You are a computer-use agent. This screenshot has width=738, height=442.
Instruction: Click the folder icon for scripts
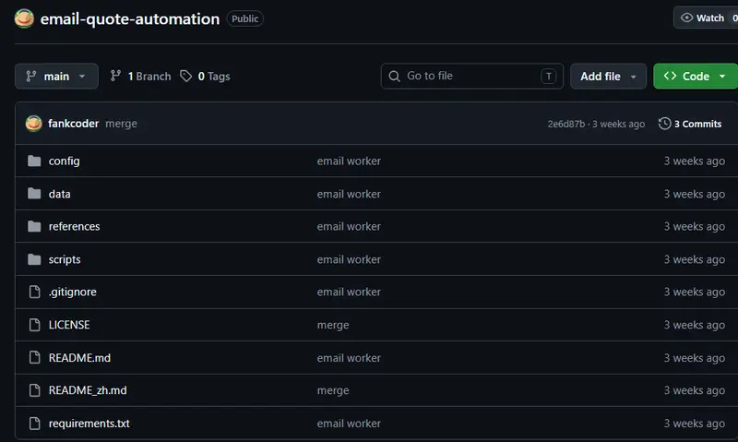tap(34, 259)
